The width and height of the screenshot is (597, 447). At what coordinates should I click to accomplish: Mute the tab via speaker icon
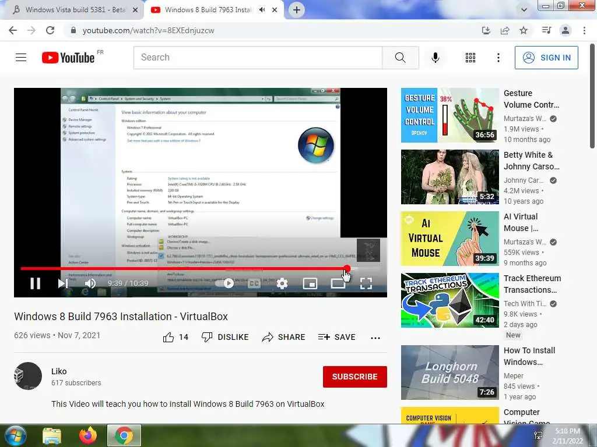click(262, 10)
